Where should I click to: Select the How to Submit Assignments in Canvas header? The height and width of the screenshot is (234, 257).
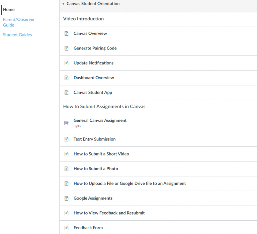click(x=104, y=107)
